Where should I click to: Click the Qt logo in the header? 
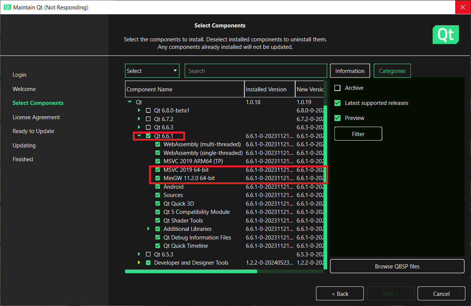446,35
